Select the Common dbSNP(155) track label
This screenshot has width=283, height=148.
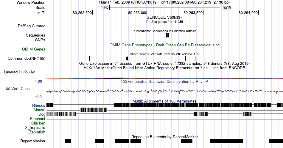26,58
